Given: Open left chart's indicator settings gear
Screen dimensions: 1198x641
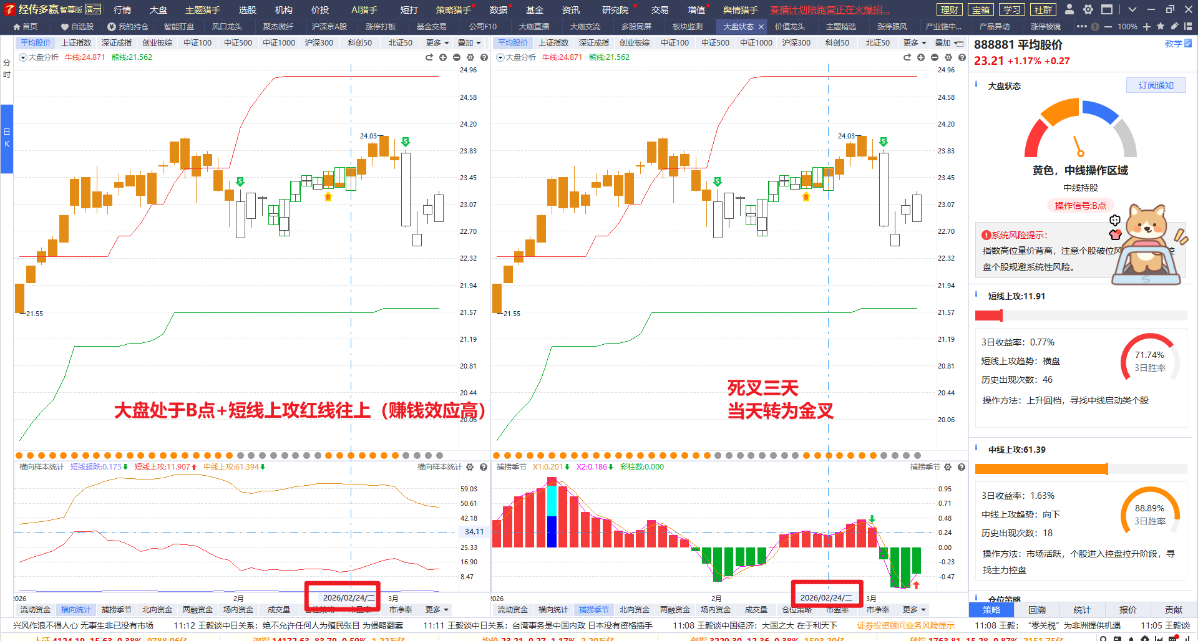Looking at the screenshot, I should click(470, 57).
